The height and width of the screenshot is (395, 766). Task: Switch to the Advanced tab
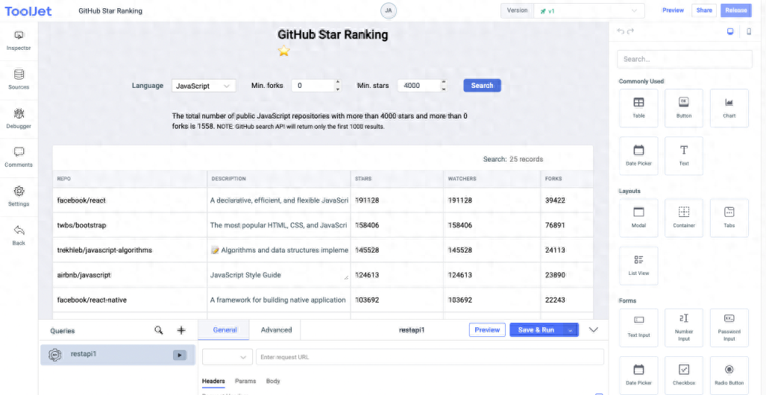[x=276, y=330]
